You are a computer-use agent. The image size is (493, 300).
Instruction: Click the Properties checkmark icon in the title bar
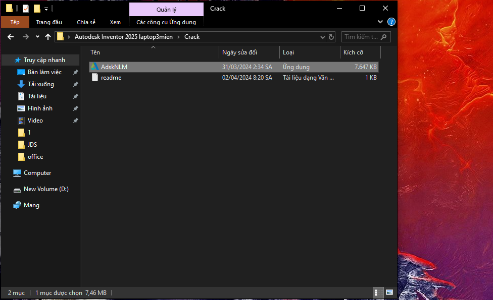click(x=26, y=9)
